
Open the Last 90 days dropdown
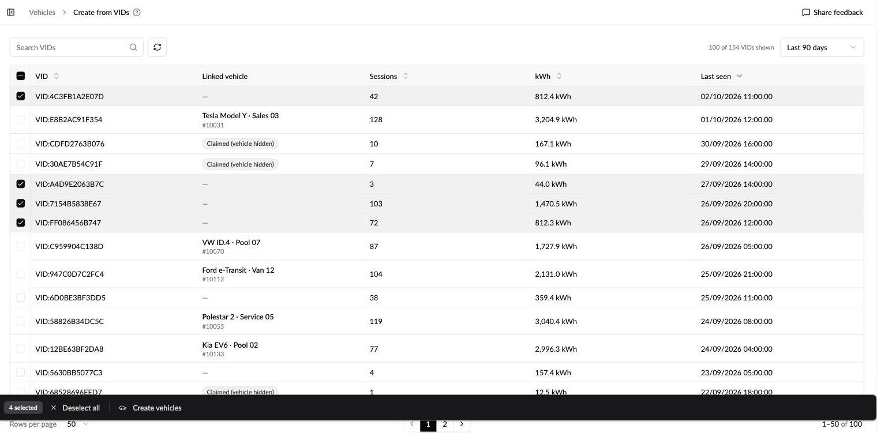[822, 47]
